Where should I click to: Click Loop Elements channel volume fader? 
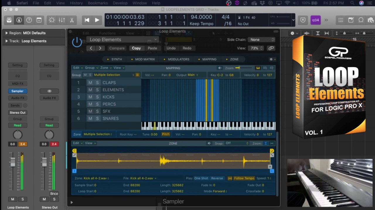point(13,162)
